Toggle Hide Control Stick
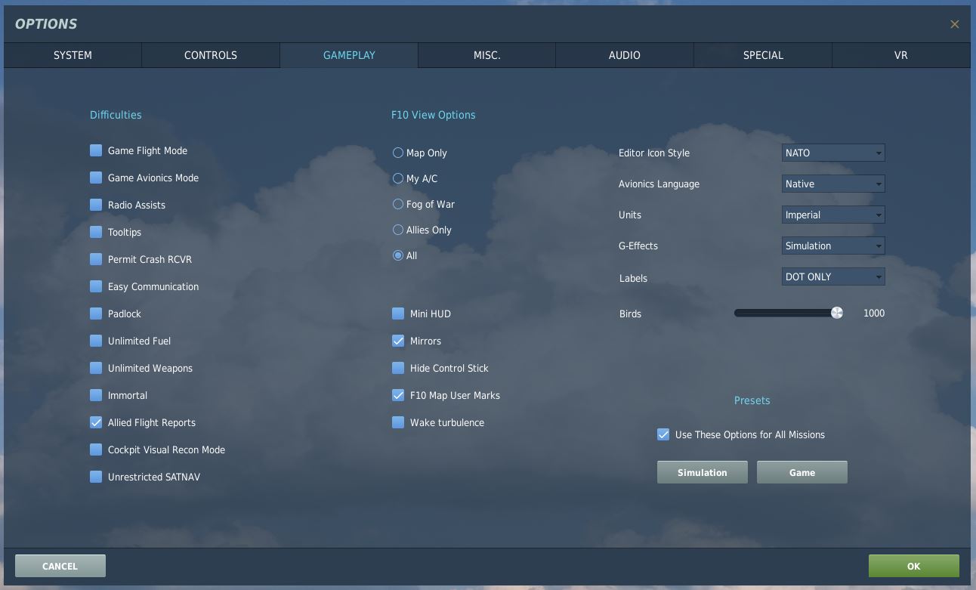The height and width of the screenshot is (590, 976). [x=398, y=368]
